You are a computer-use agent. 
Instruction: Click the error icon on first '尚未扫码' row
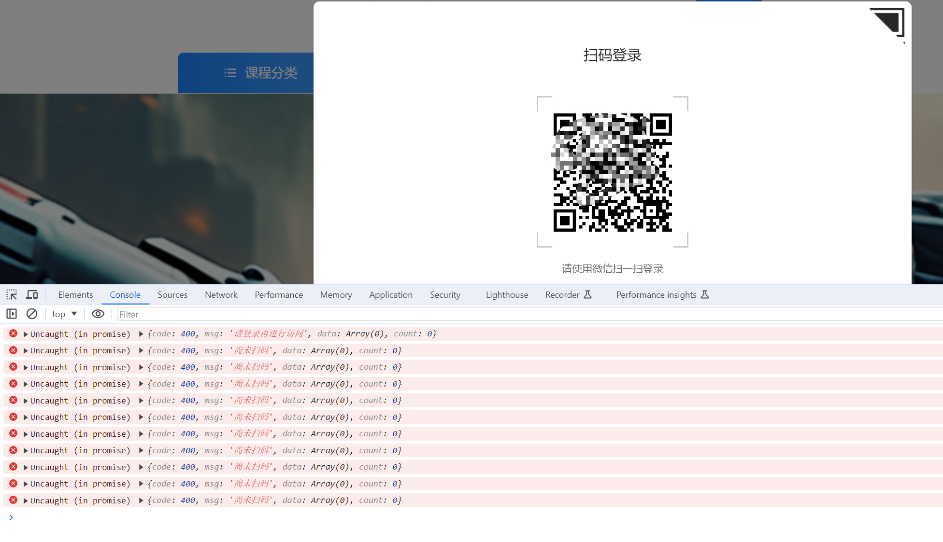(x=14, y=350)
